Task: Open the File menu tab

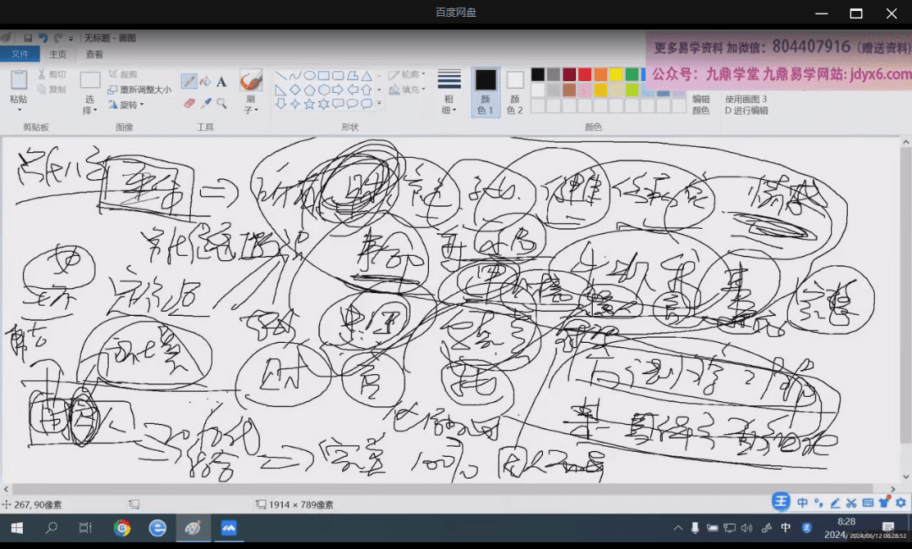Action: 19,55
